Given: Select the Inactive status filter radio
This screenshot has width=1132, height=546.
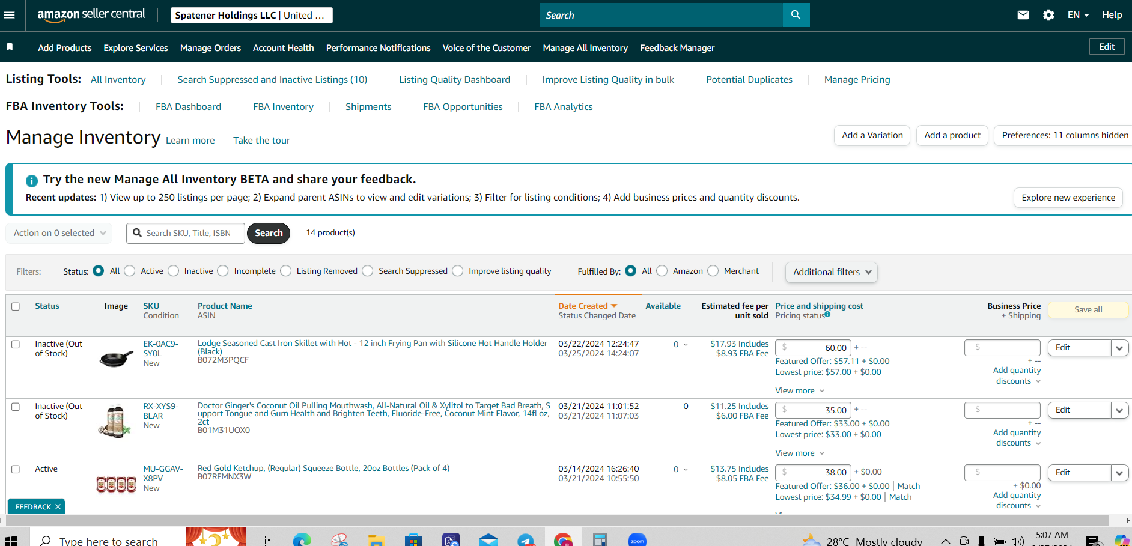Looking at the screenshot, I should click(174, 271).
